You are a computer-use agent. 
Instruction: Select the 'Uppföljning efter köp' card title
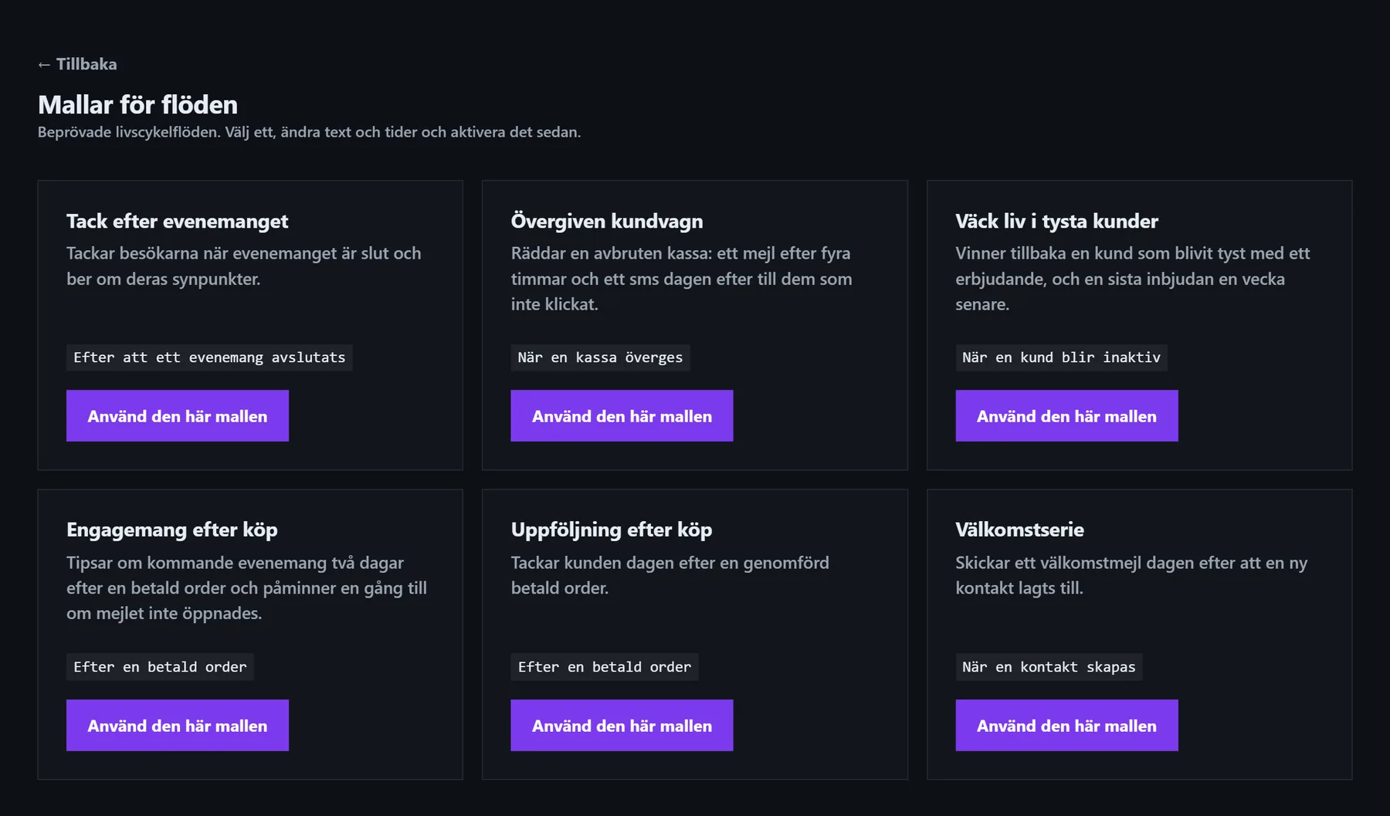(x=612, y=530)
